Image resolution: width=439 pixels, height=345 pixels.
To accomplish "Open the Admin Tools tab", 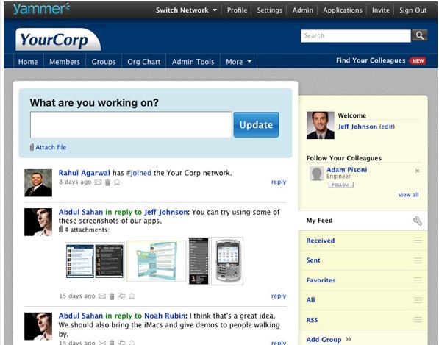I will 193,61.
